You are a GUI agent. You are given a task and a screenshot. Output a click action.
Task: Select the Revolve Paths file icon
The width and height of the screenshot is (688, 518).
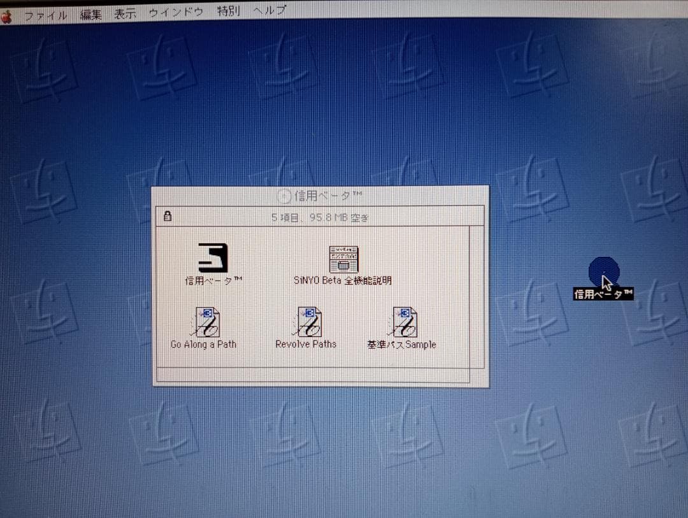click(x=308, y=322)
